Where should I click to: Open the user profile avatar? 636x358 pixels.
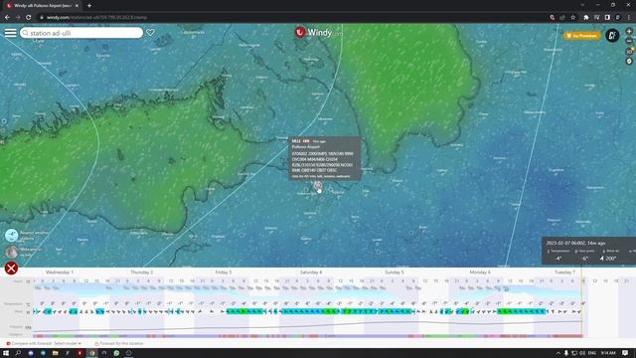(x=612, y=36)
